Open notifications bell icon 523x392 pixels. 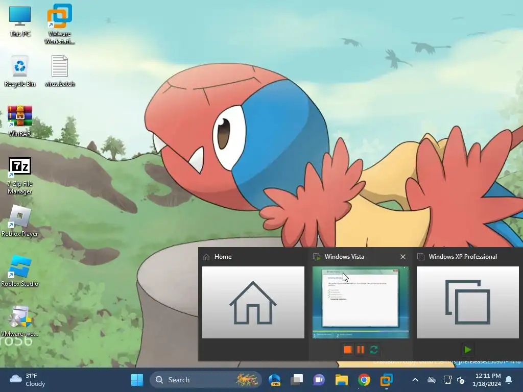click(x=509, y=380)
